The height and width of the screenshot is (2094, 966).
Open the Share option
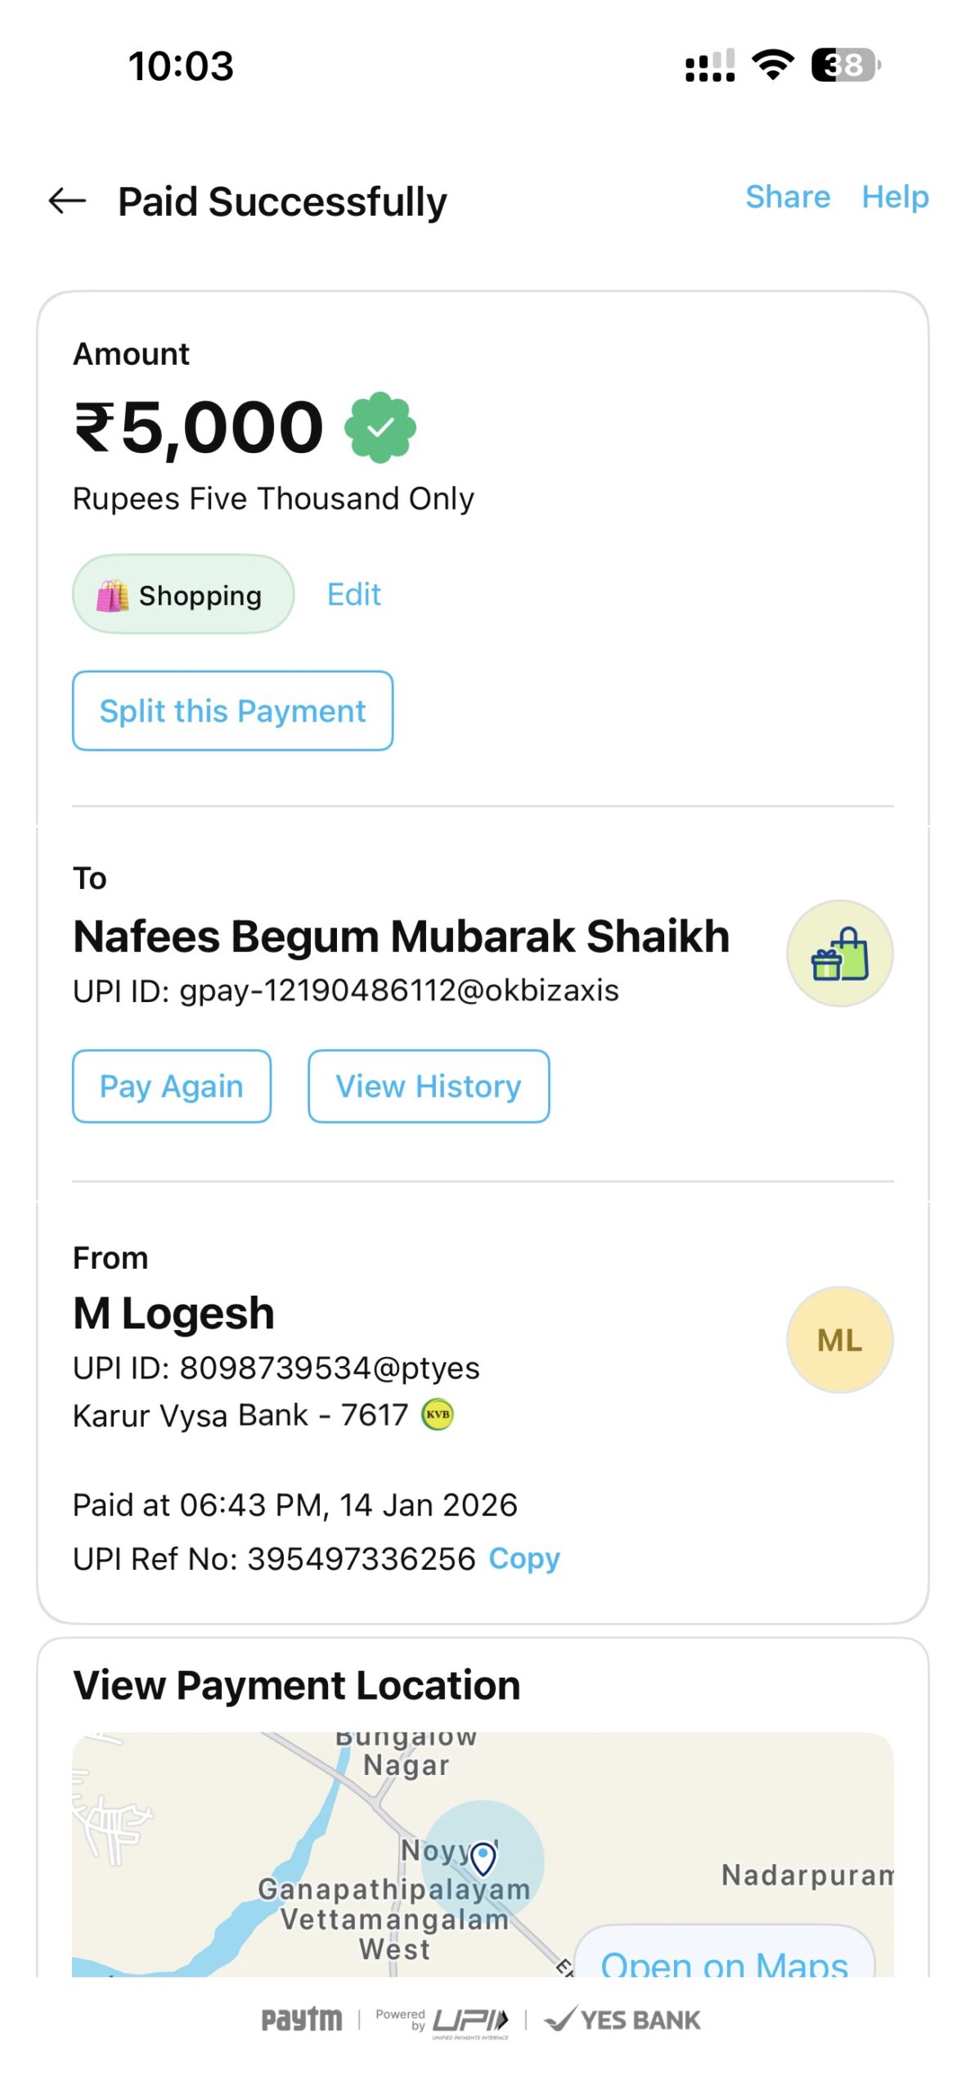coord(788,197)
